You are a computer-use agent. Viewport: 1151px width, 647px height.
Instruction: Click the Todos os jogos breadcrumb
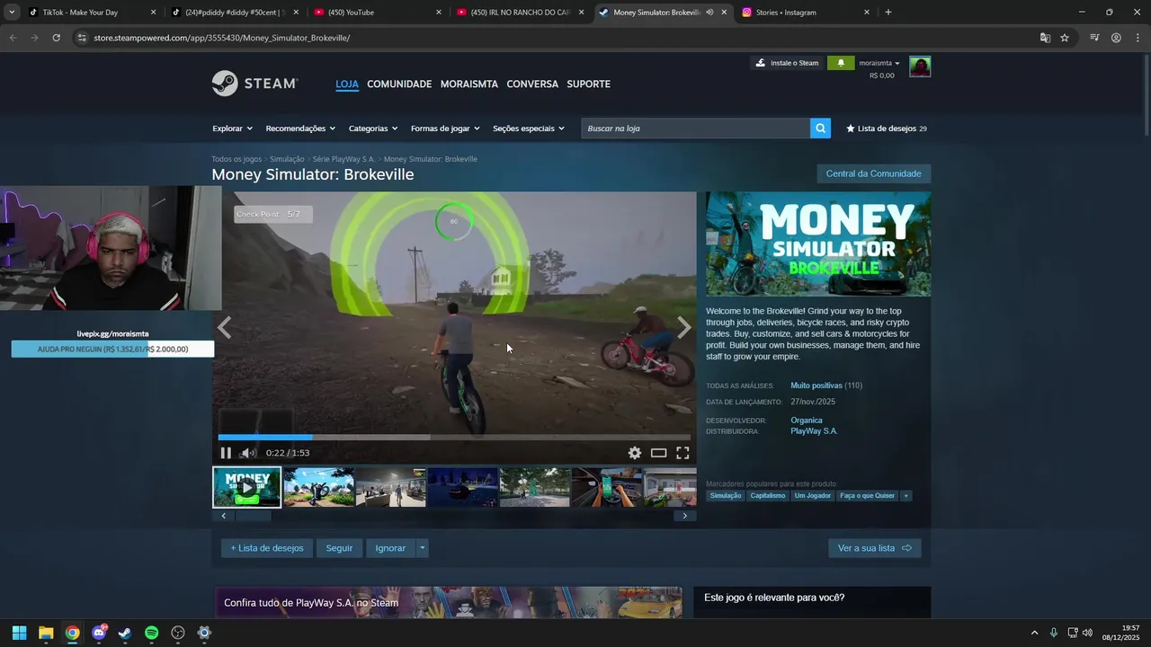point(236,159)
